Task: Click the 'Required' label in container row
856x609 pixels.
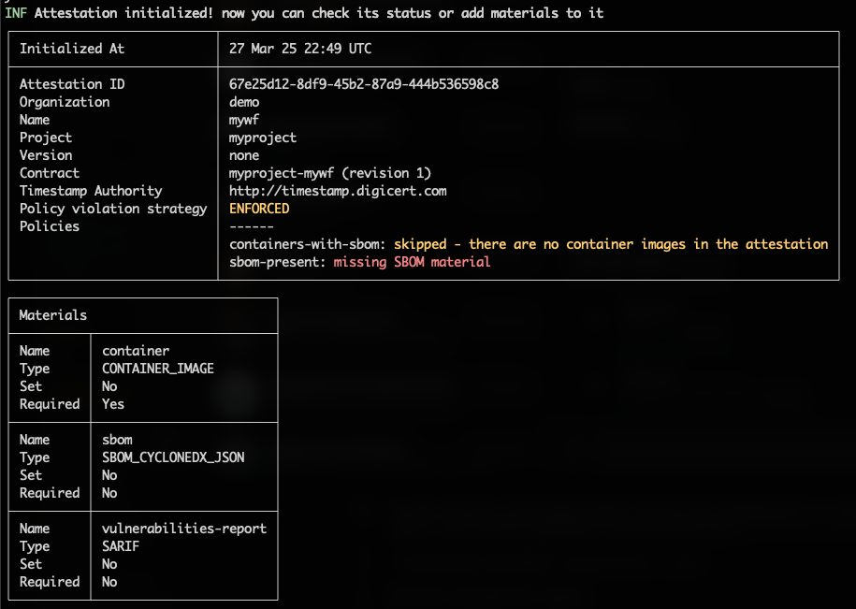Action: (50, 404)
